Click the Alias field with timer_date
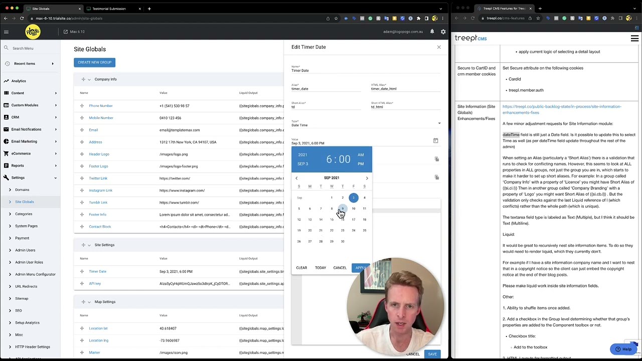This screenshot has width=642, height=361. [327, 89]
